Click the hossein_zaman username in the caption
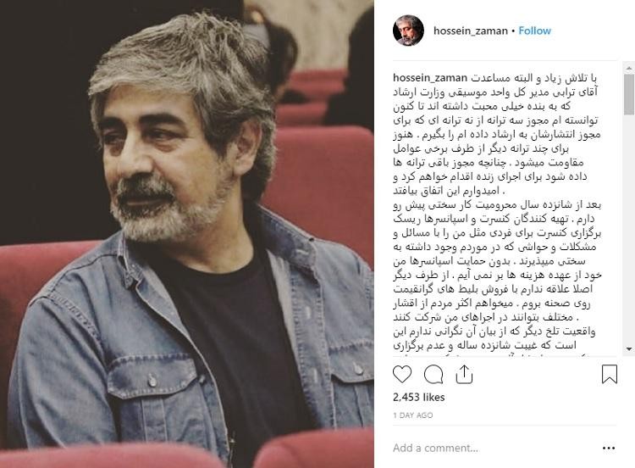 tap(430, 78)
